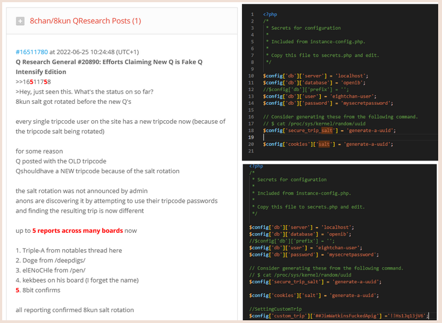This screenshot has width=442, height=323.
Task: Click secure_trip_salt config line in bottom editor
Action: pyautogui.click(x=315, y=282)
